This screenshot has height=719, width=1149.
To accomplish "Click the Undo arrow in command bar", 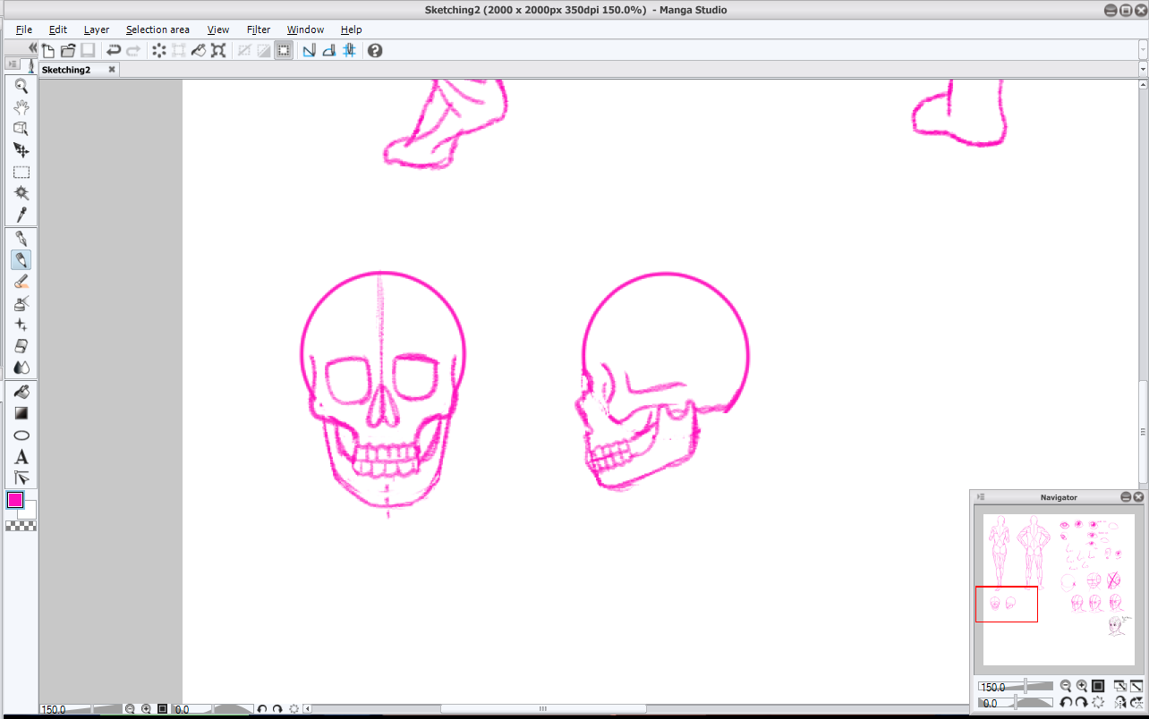I will (x=114, y=51).
